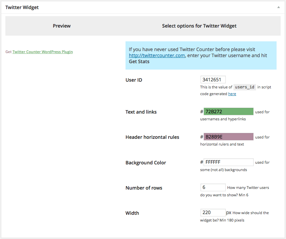
Task: Edit the User ID field 3412651
Action: pos(213,80)
